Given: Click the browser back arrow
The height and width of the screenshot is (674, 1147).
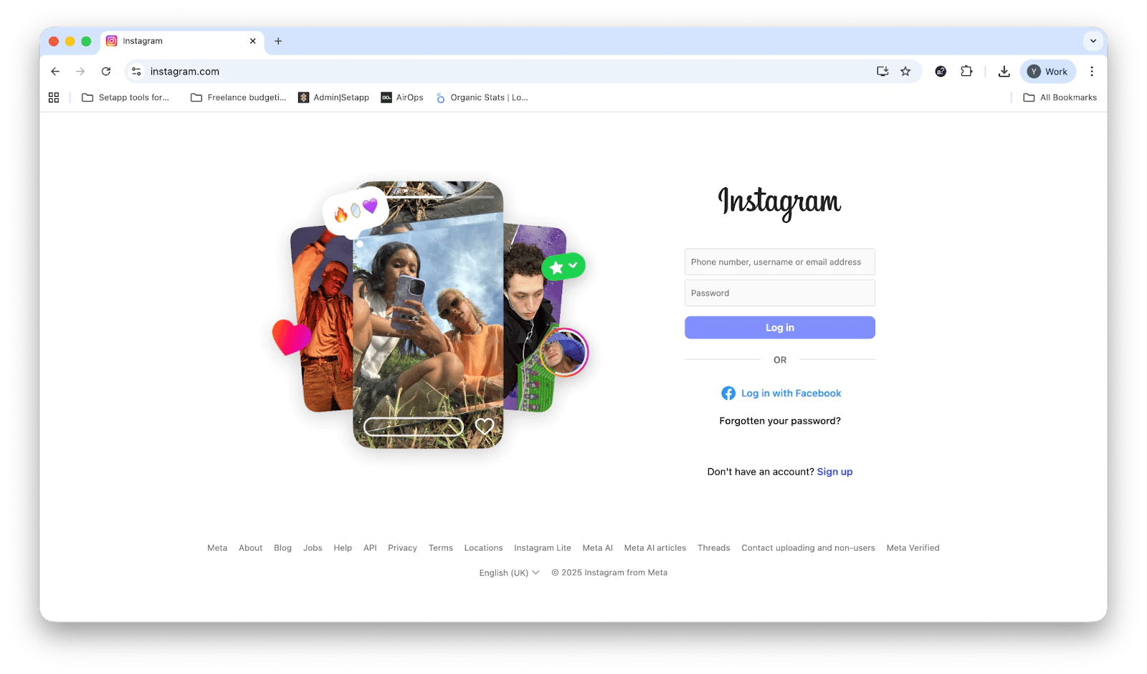Looking at the screenshot, I should click(55, 72).
